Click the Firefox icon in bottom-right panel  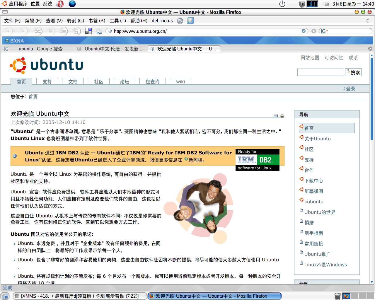pos(347,296)
